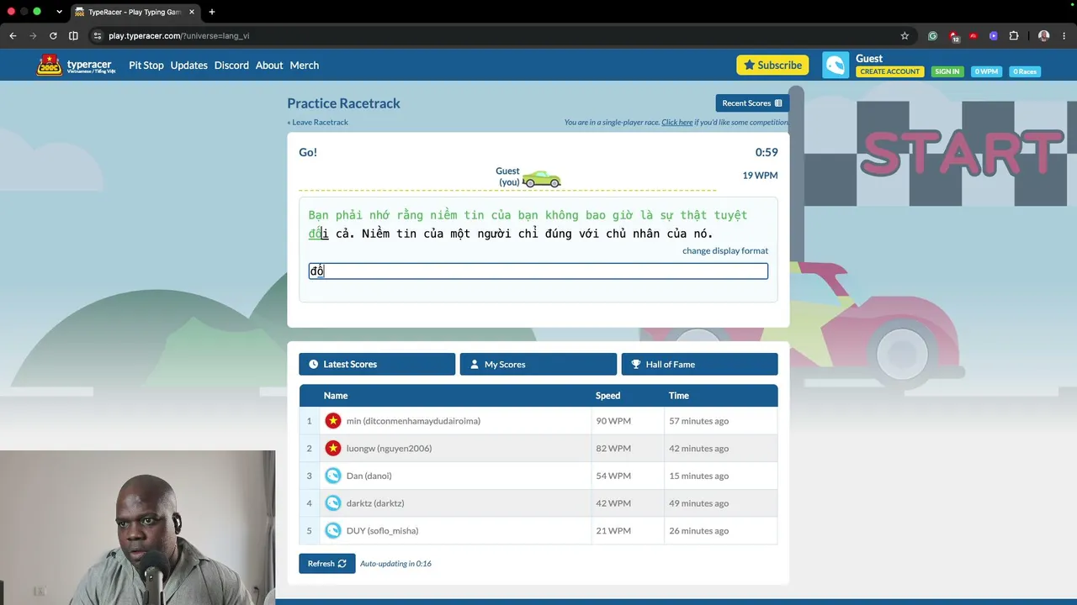Click the Sign In button
The height and width of the screenshot is (605, 1077).
pyautogui.click(x=947, y=71)
